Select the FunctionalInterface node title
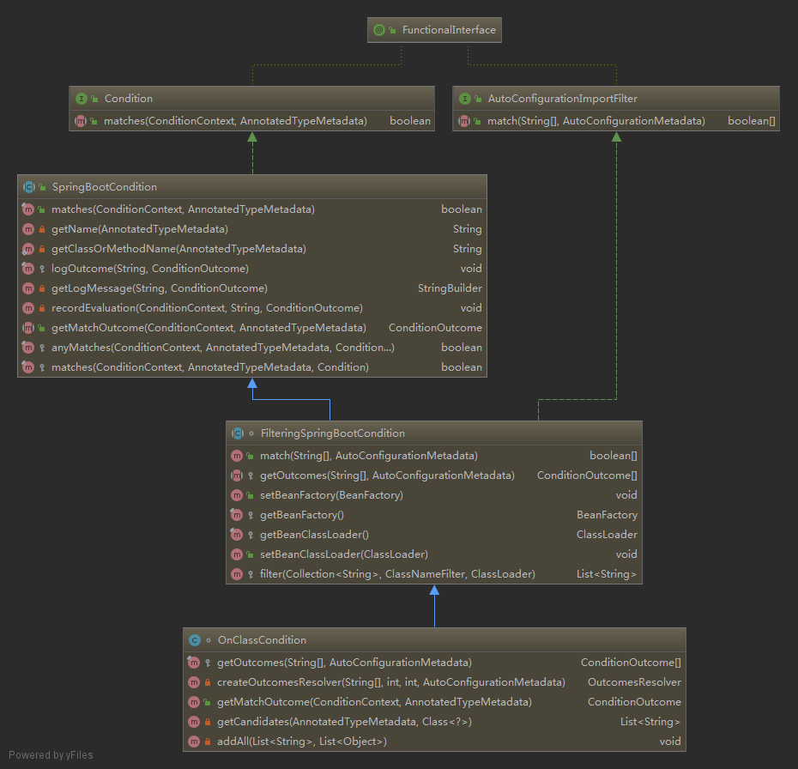Screen dimensions: 798x769 click(449, 30)
